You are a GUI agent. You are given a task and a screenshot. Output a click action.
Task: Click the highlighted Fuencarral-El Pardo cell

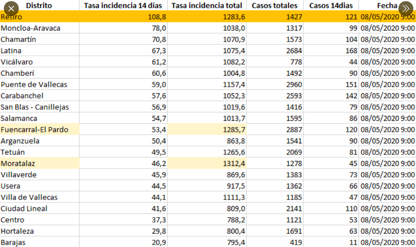pyautogui.click(x=39, y=129)
